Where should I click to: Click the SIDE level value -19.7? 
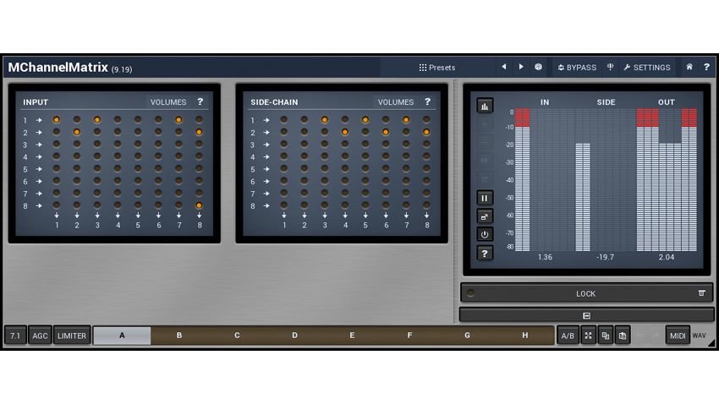tap(606, 258)
